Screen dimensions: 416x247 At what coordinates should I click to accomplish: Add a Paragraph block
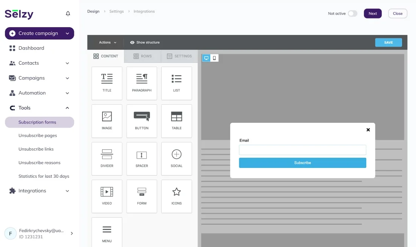coord(142,83)
